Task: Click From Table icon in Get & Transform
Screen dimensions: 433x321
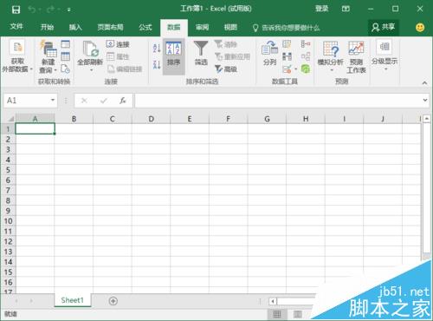Action: 66,56
